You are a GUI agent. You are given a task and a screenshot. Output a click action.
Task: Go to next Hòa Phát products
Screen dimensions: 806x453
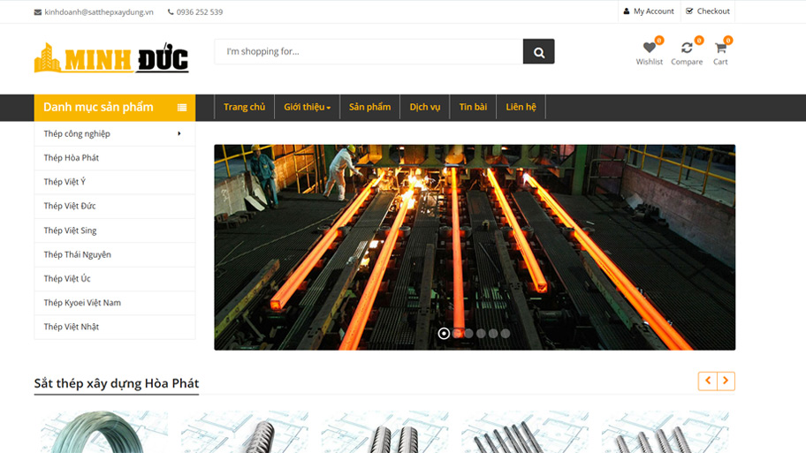coord(726,381)
